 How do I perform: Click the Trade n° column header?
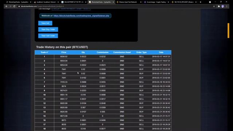pos(44,52)
